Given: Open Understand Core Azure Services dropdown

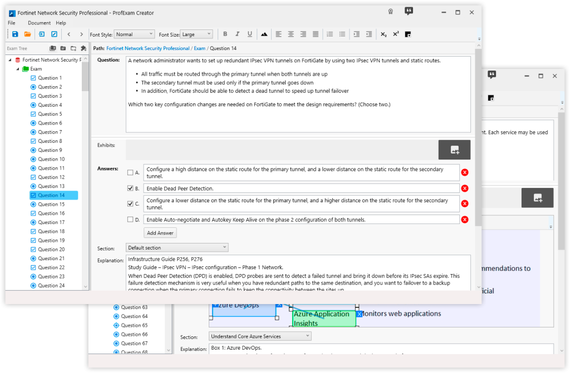Looking at the screenshot, I should 260,336.
